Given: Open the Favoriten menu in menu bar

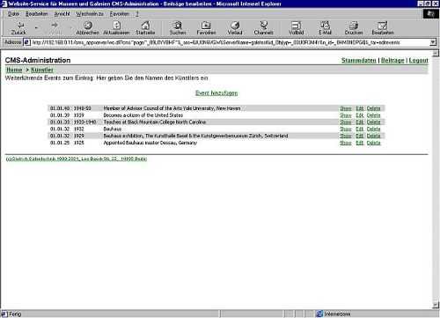Looking at the screenshot, I should 120,14.
